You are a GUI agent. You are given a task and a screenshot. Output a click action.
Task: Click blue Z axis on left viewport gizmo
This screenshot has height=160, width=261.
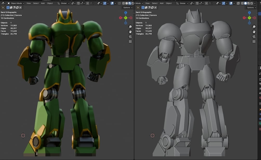coord(126,12)
